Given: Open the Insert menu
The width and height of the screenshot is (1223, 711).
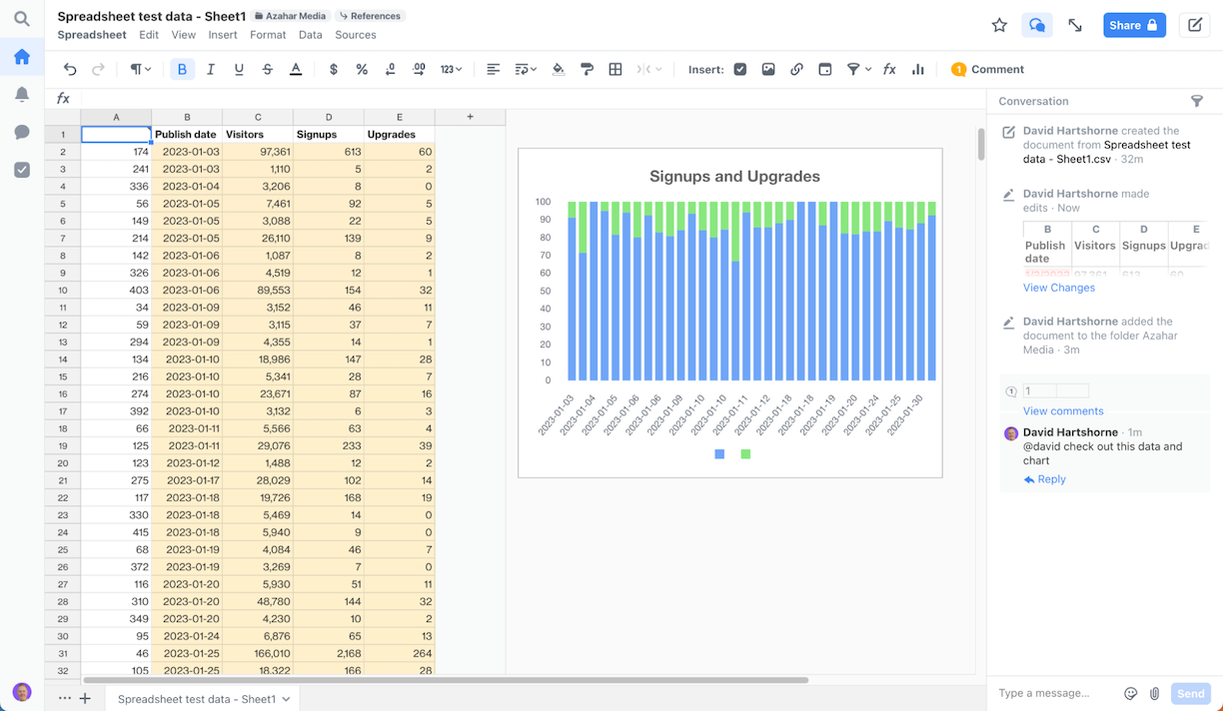Looking at the screenshot, I should (223, 35).
